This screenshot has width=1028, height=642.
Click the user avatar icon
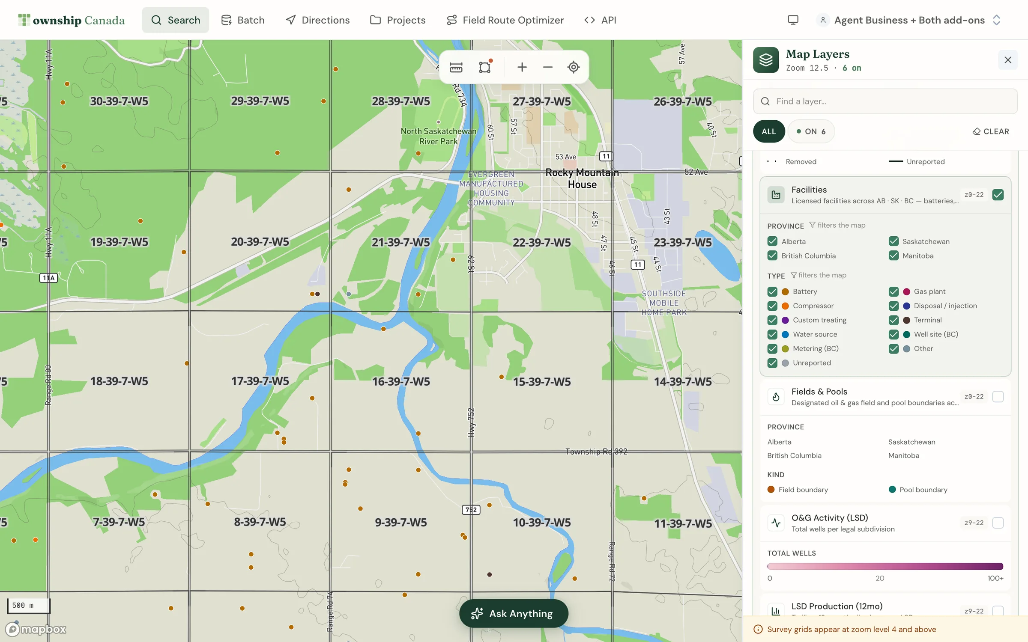point(823,20)
